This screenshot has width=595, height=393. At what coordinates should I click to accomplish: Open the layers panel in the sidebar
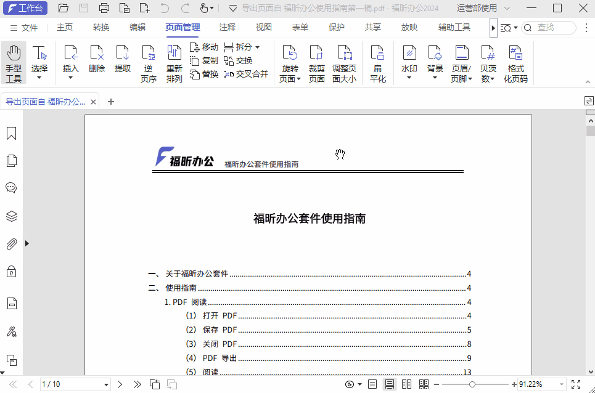pos(10,216)
